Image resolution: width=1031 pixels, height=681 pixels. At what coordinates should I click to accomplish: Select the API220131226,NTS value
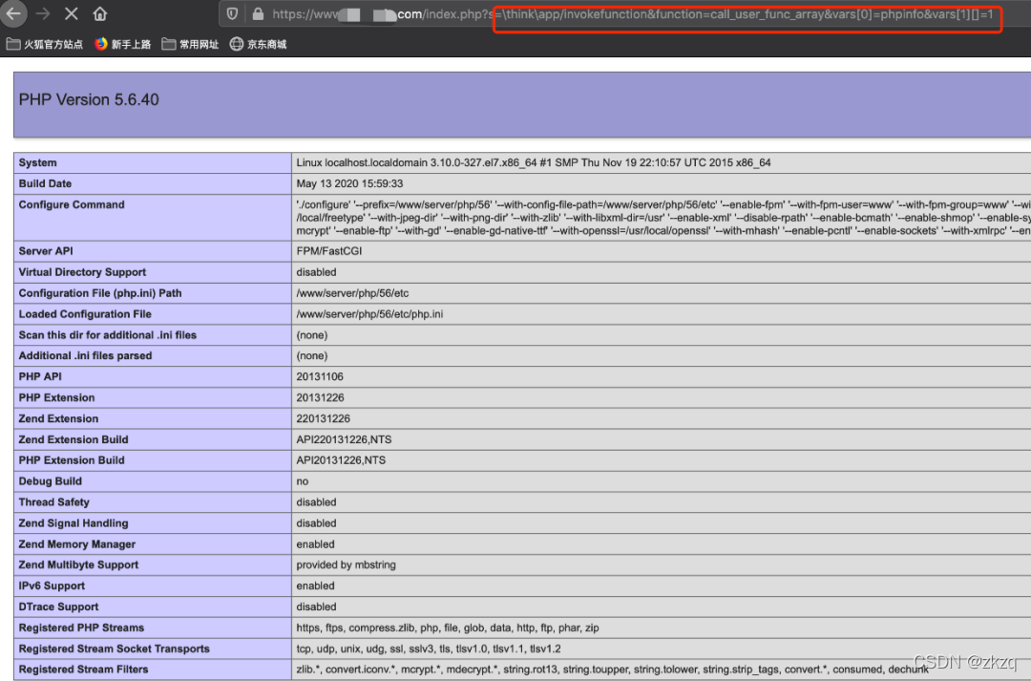coord(344,439)
